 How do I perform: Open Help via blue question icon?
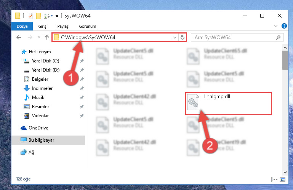point(284,26)
